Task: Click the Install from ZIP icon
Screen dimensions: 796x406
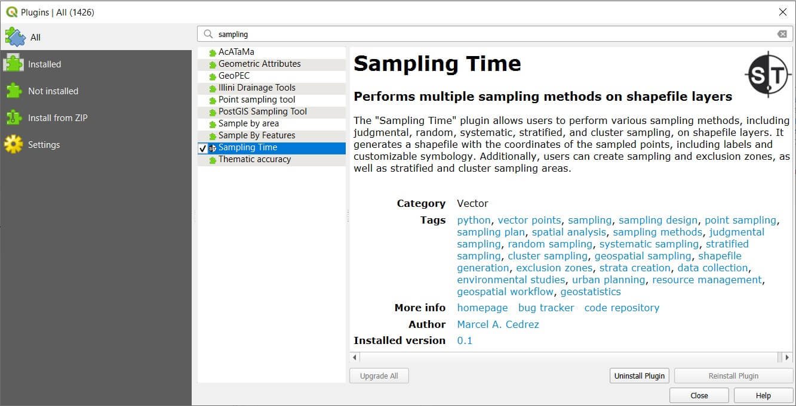Action: pos(14,117)
